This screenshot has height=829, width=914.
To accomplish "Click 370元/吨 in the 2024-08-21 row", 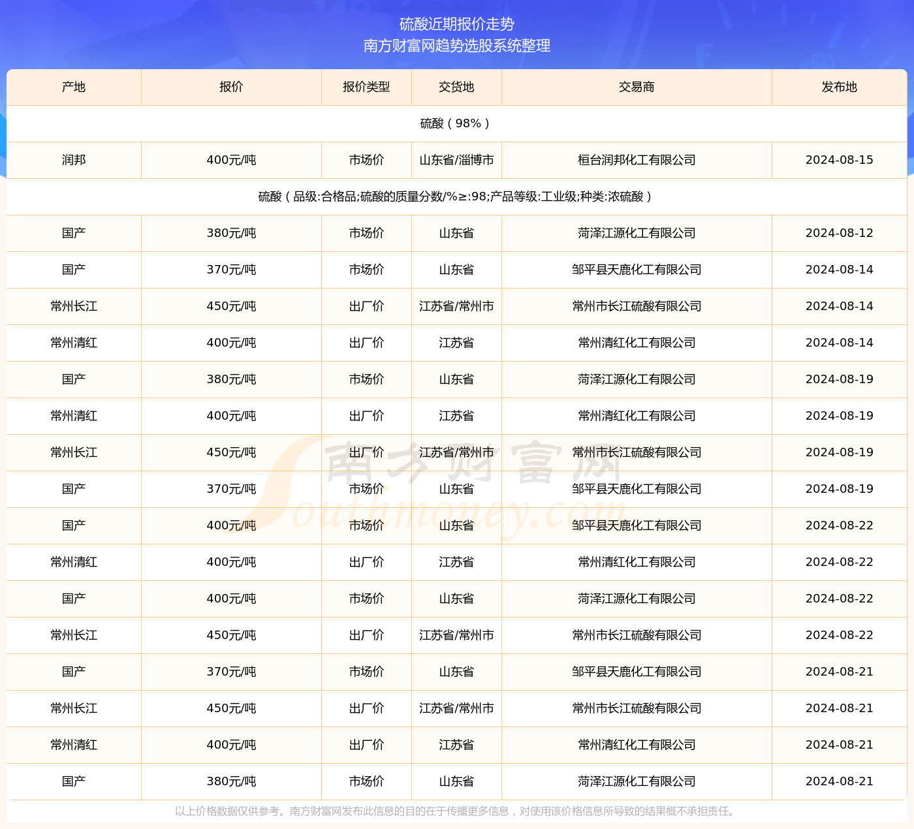I will 231,672.
